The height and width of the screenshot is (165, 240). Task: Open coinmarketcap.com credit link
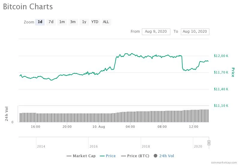point(223,163)
